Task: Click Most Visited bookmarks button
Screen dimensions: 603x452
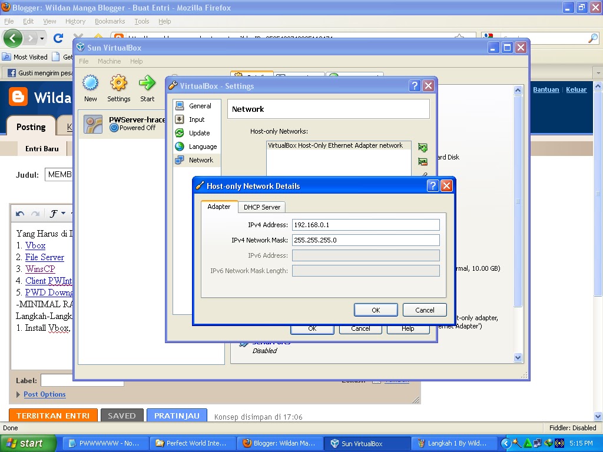Action: tap(25, 57)
